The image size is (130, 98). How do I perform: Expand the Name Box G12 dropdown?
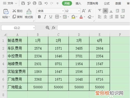pos(34,28)
